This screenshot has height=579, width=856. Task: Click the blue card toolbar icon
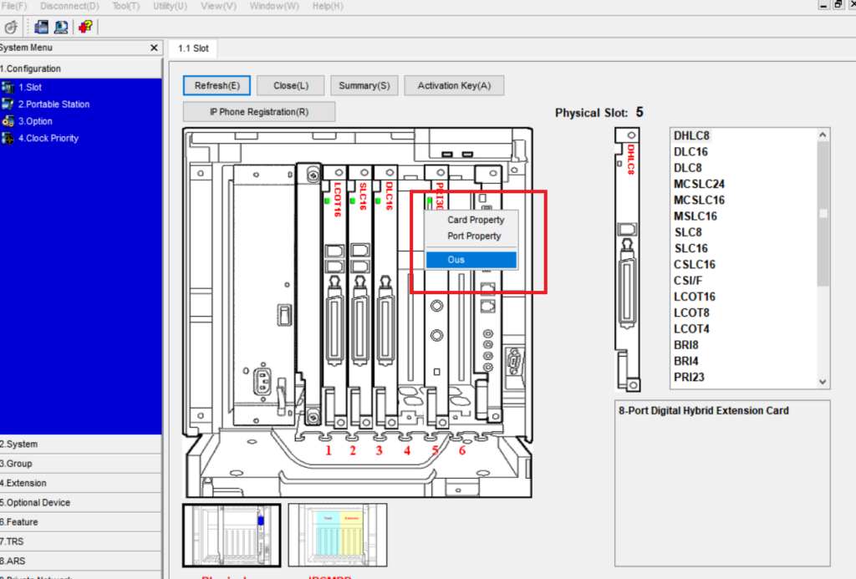point(41,27)
